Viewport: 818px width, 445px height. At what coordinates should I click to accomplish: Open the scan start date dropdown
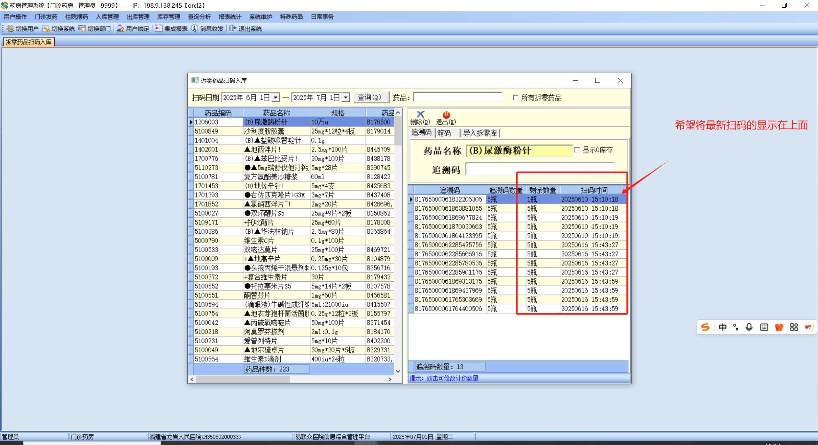pos(276,98)
